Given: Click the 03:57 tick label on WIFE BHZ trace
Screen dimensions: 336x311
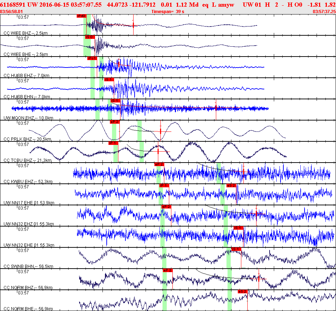Looking at the screenshot, I should (23, 17).
